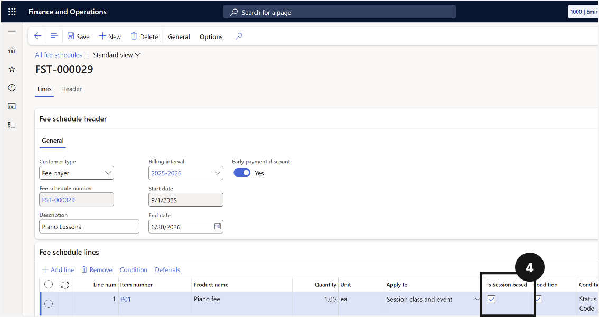
Task: Open Modules list icon in sidebar
Action: (x=12, y=125)
